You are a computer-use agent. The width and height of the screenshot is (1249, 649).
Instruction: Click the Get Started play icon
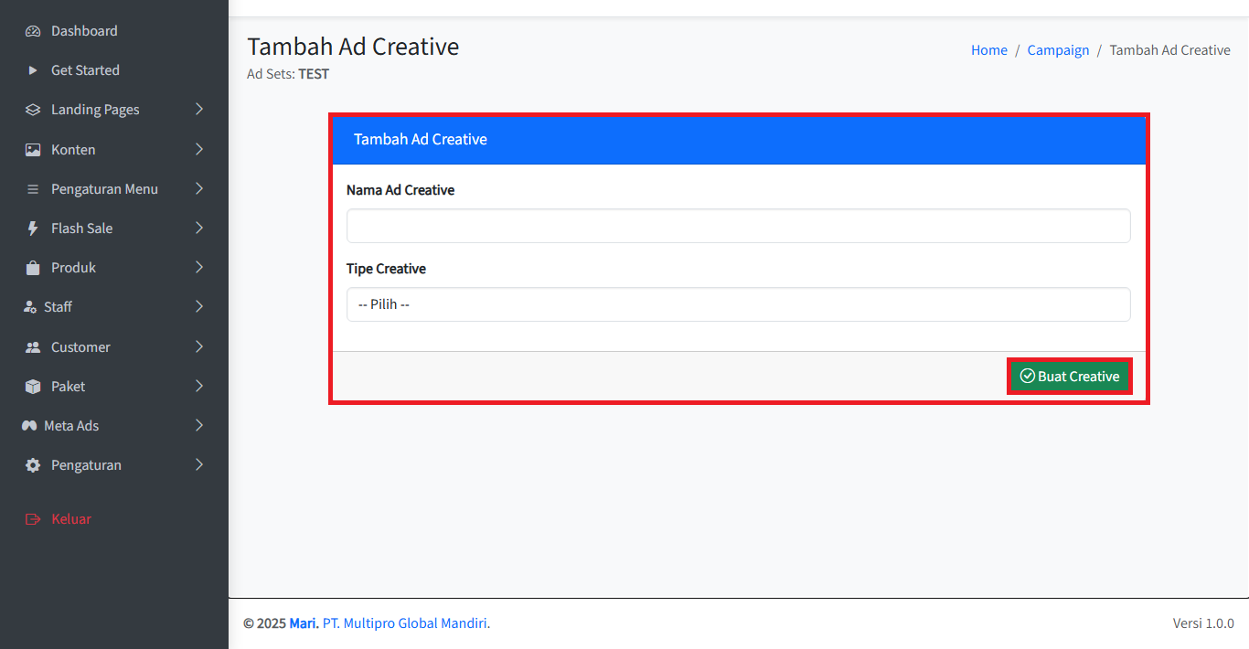tap(33, 70)
